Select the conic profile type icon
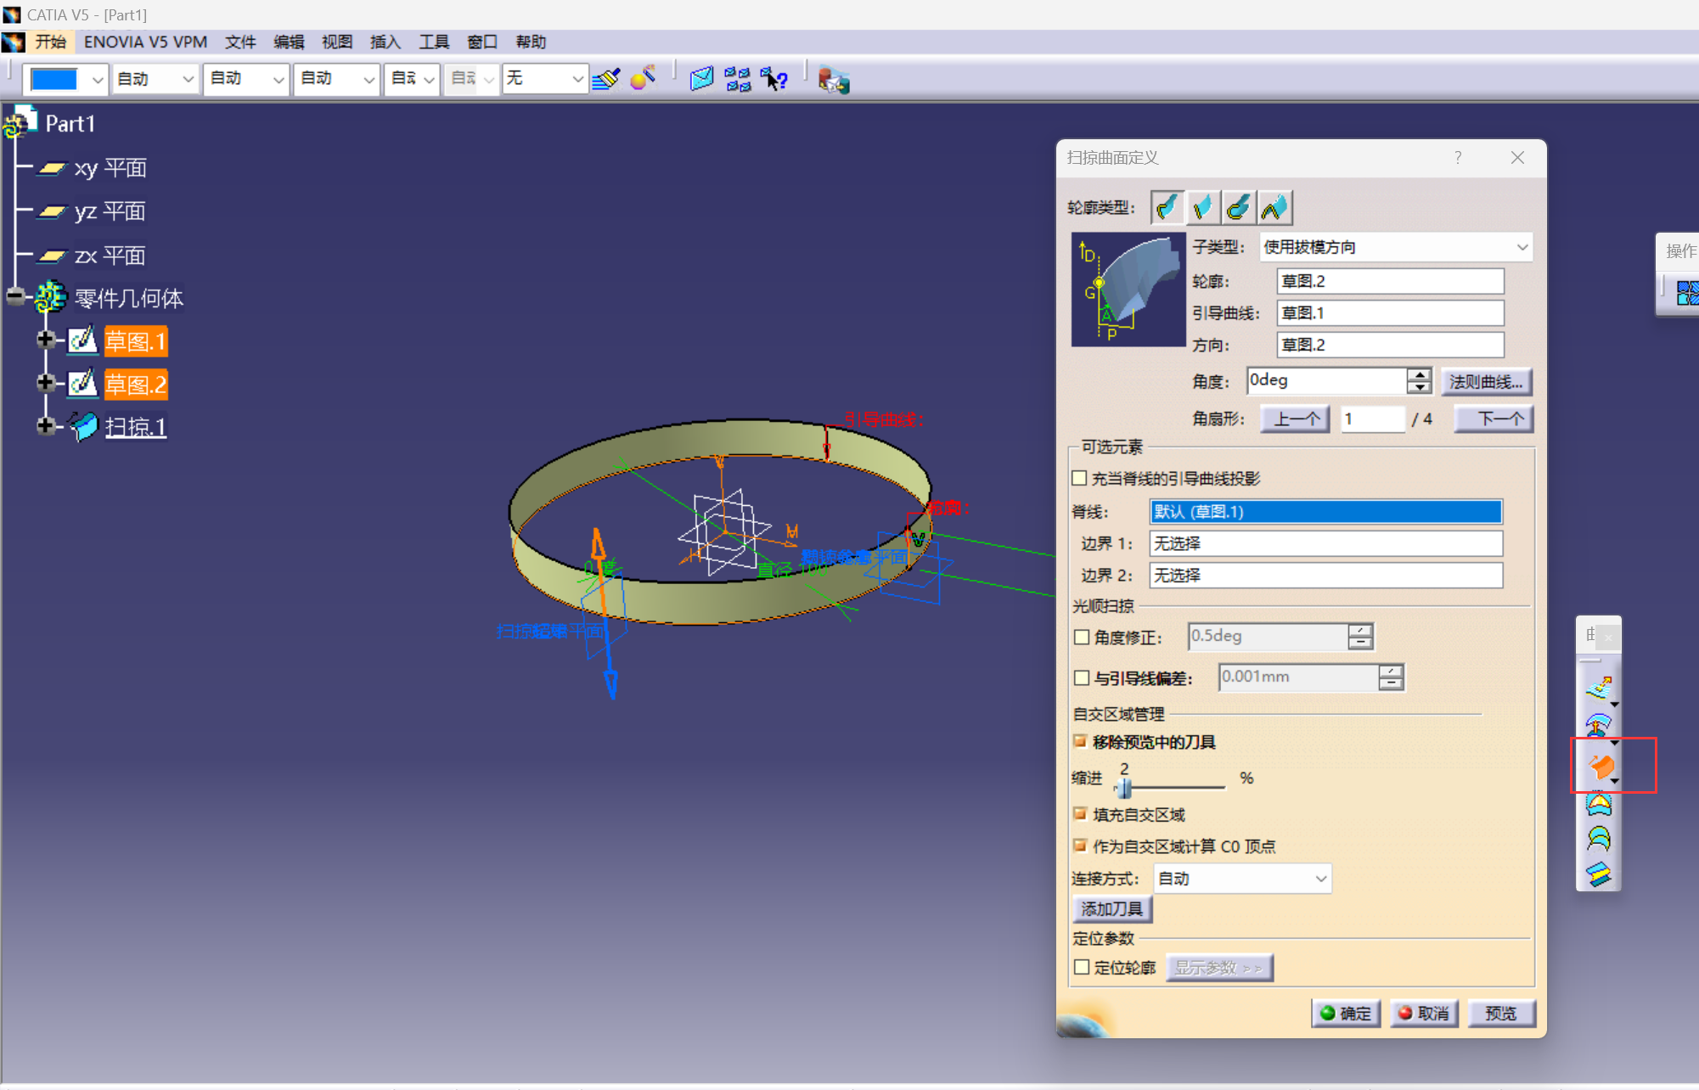 (1274, 207)
